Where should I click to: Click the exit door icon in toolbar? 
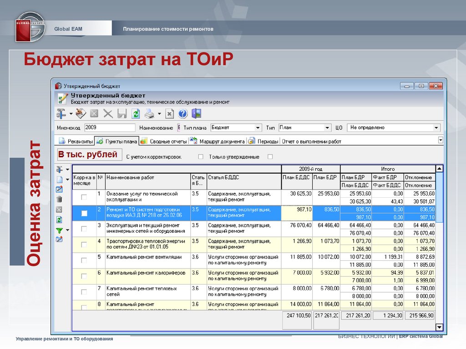pos(197,114)
